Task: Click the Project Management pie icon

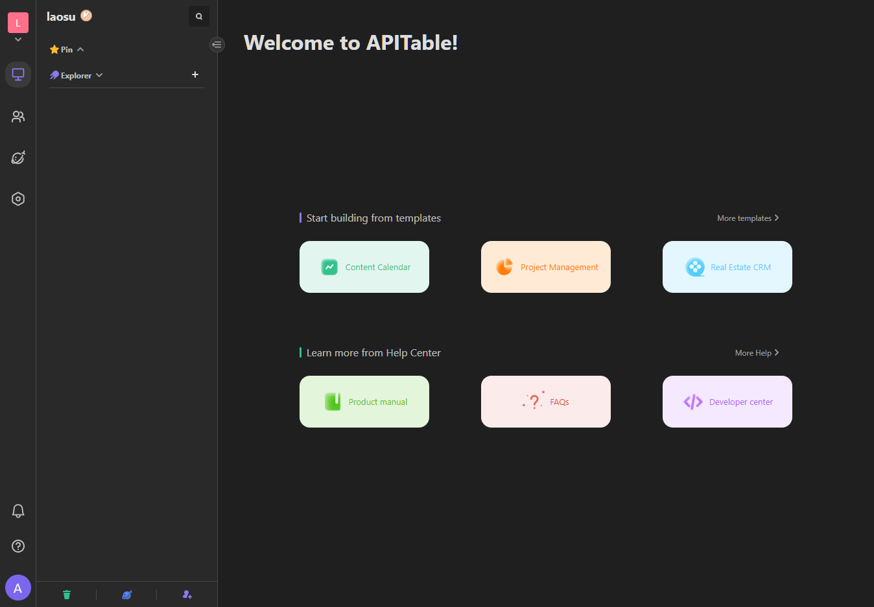Action: pos(504,267)
